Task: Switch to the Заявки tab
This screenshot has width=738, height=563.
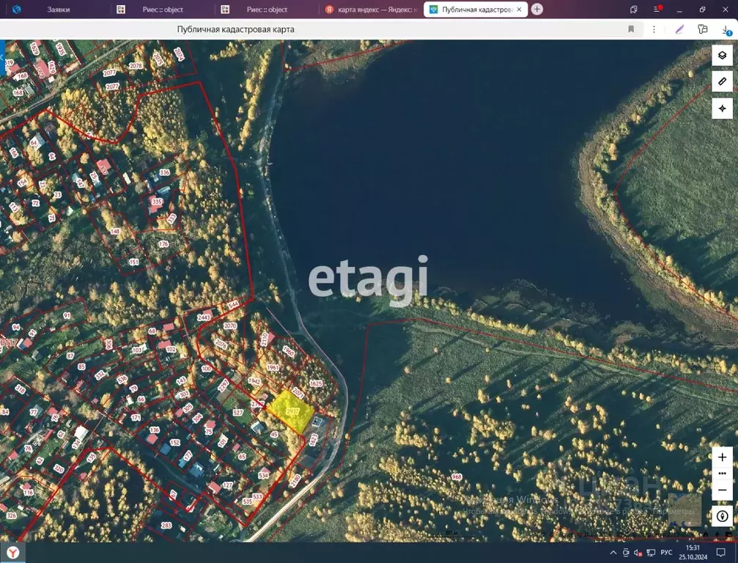Action: click(x=59, y=10)
